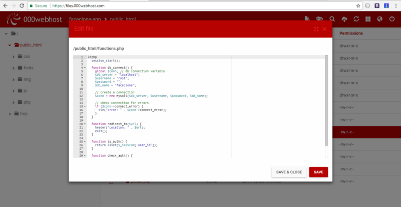Select the php folder label

tap(27, 102)
